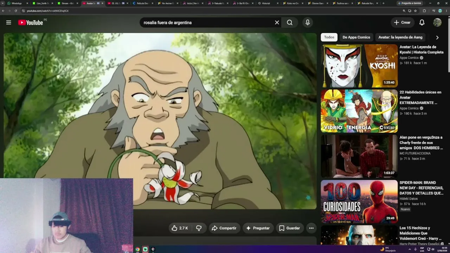Open the Spider-Man 100 Curiosidades thumbnail
The width and height of the screenshot is (450, 253).
tap(359, 202)
